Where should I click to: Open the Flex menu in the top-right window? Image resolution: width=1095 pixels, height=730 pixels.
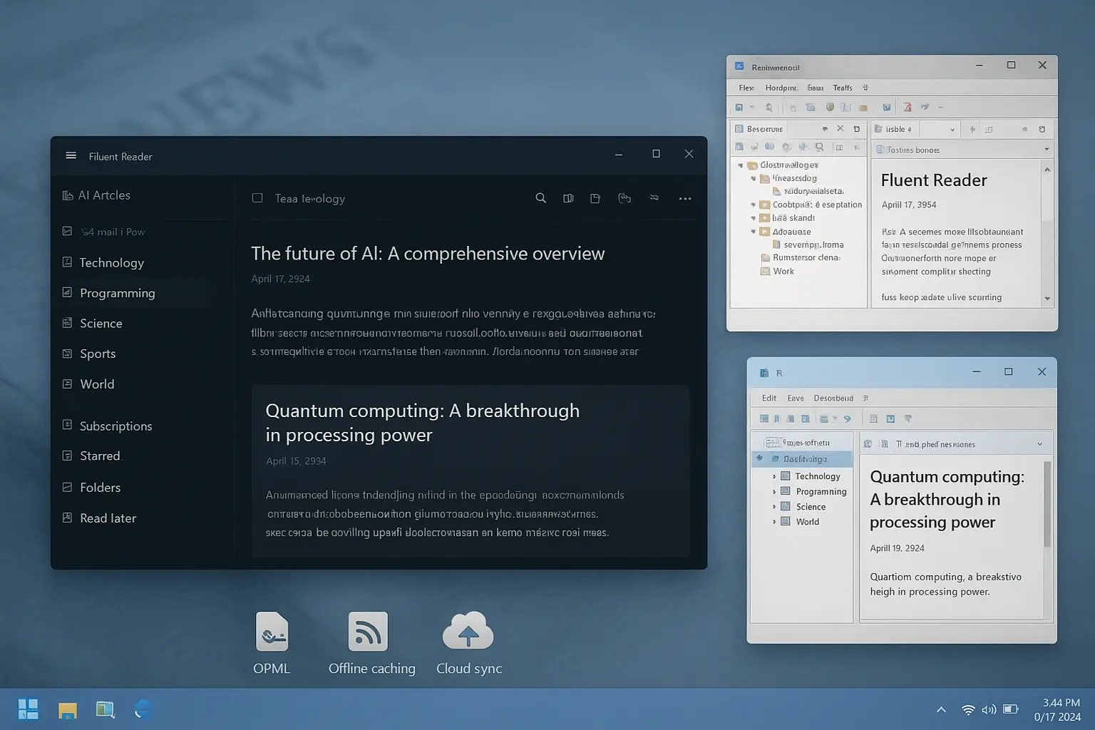[x=746, y=88]
